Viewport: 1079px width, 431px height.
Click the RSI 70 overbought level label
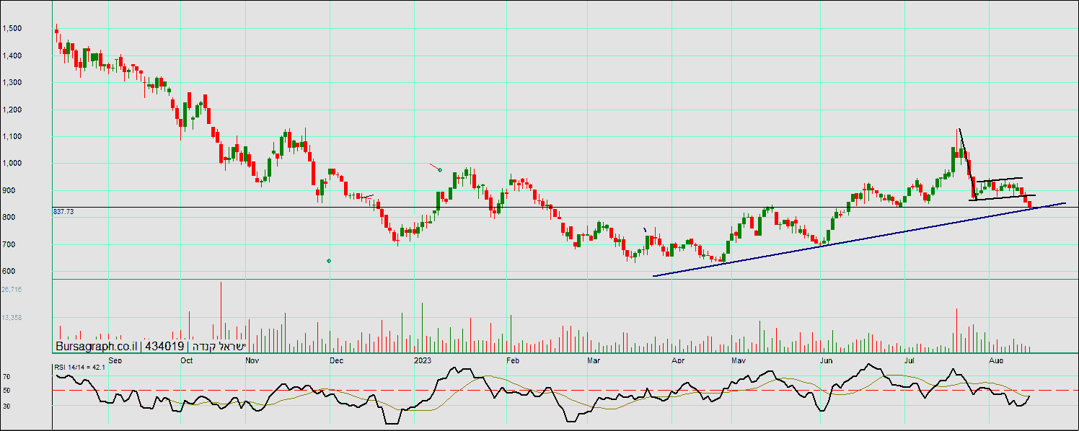[x=6, y=376]
